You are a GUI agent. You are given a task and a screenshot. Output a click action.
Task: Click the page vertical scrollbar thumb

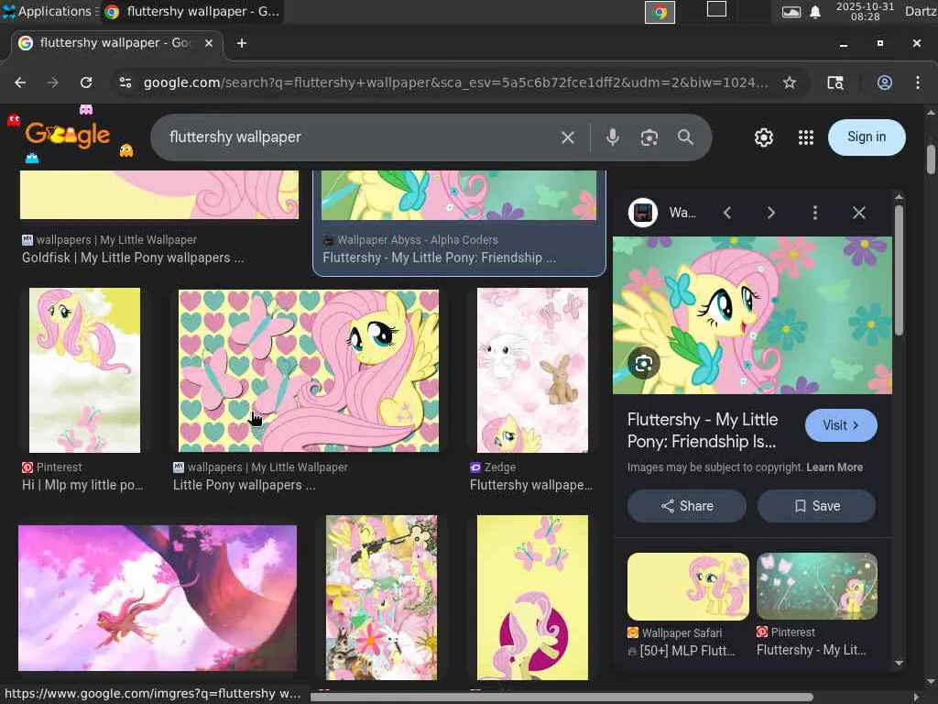tap(931, 159)
